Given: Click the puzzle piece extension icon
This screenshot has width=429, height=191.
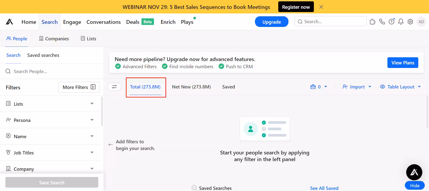Looking at the screenshot, I should [372, 22].
